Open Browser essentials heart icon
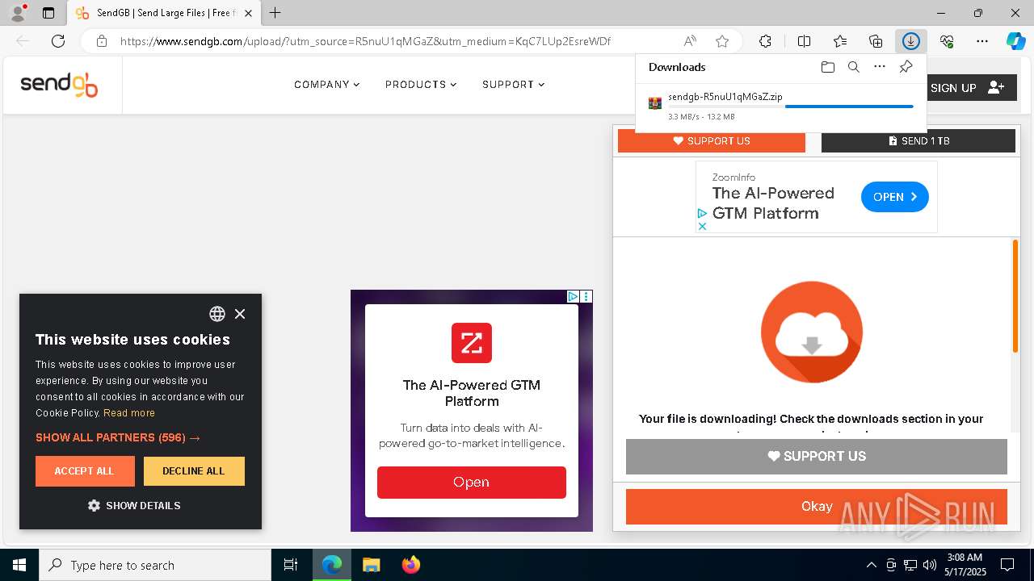This screenshot has height=581, width=1034. click(947, 41)
